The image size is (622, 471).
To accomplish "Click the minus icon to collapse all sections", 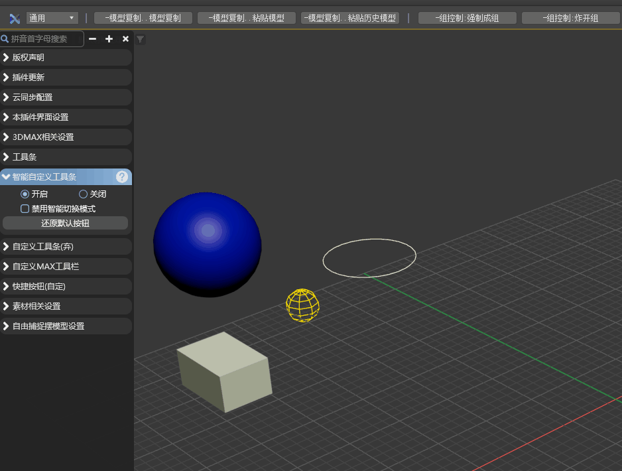I will point(93,39).
